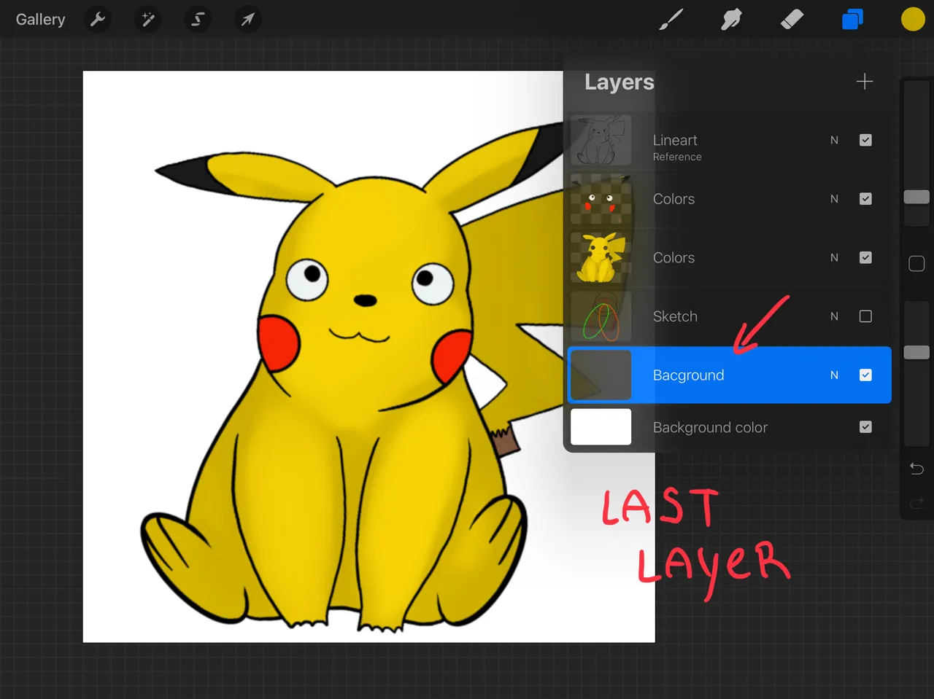Redo with the dimmed sidebar arrow

[x=916, y=502]
